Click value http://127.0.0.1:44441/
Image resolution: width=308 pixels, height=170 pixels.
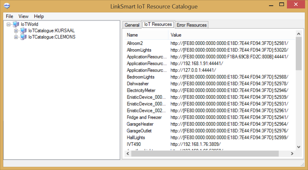(193, 70)
